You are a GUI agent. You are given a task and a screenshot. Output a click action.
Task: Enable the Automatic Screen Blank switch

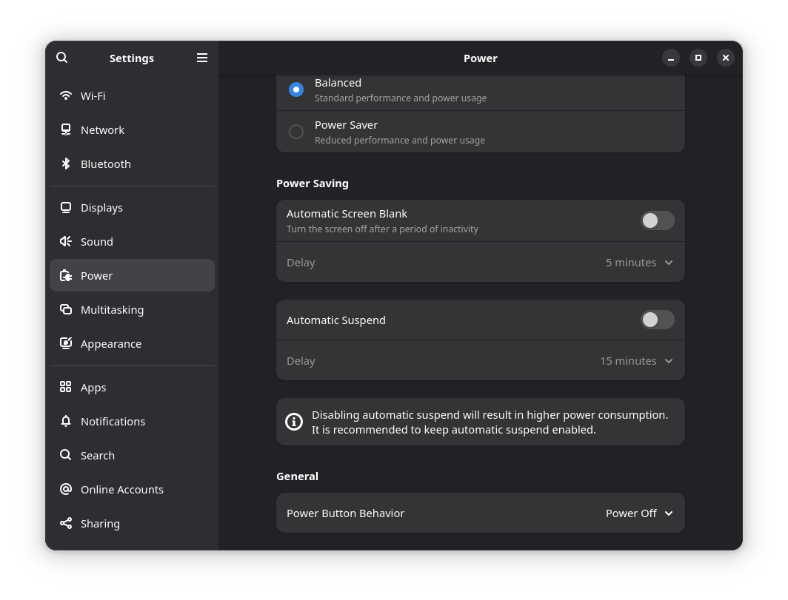click(657, 220)
